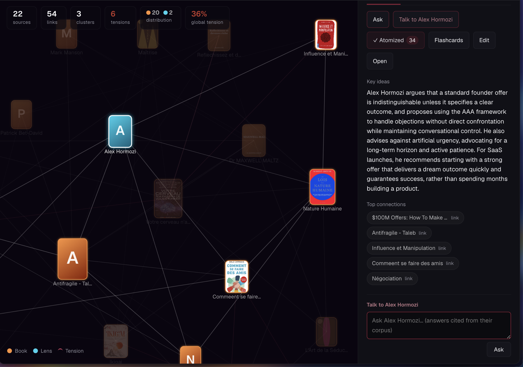The image size is (523, 367).
Task: Select the Votre cerveau book node
Action: [x=168, y=199]
